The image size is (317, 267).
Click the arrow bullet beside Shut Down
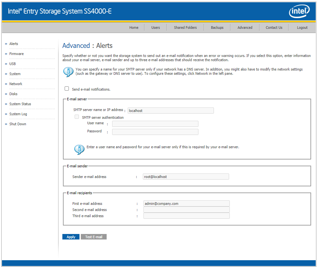coord(6,124)
